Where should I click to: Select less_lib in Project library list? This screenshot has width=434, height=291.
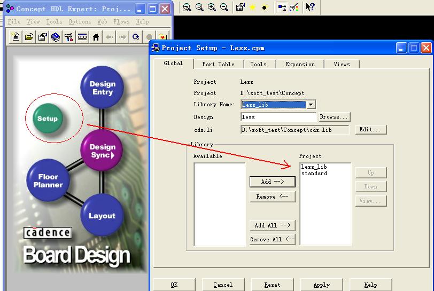314,167
